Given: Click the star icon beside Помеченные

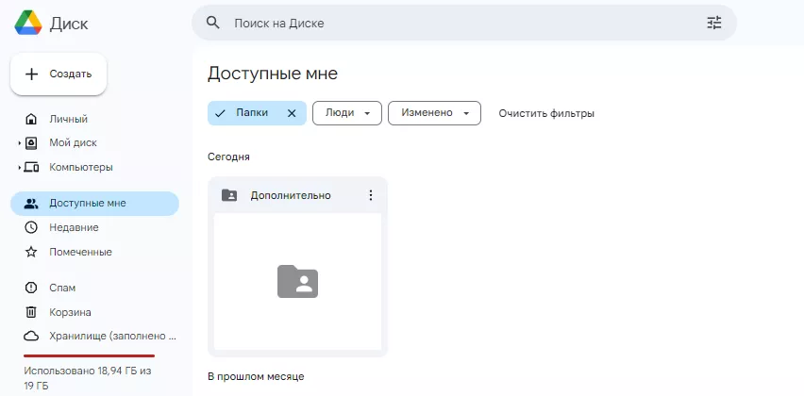Looking at the screenshot, I should point(31,252).
